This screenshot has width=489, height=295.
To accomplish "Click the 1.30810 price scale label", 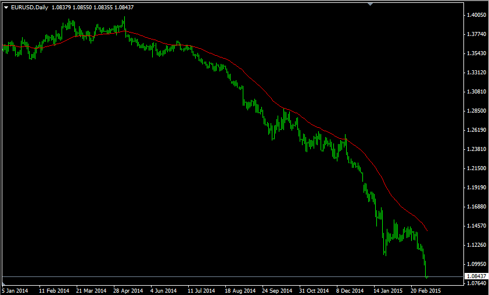I will coord(476,91).
